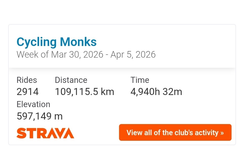Click the m unit after elevation
The width and height of the screenshot is (248, 164).
click(58, 116)
